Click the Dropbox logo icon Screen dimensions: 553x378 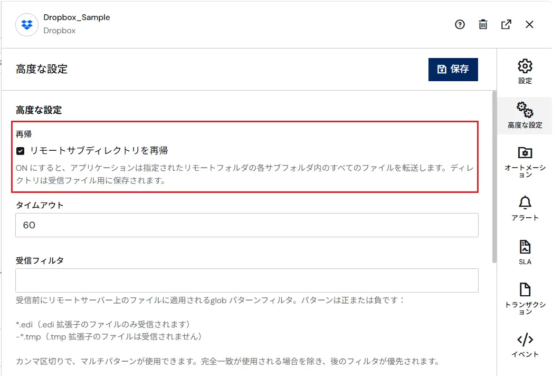click(x=27, y=25)
